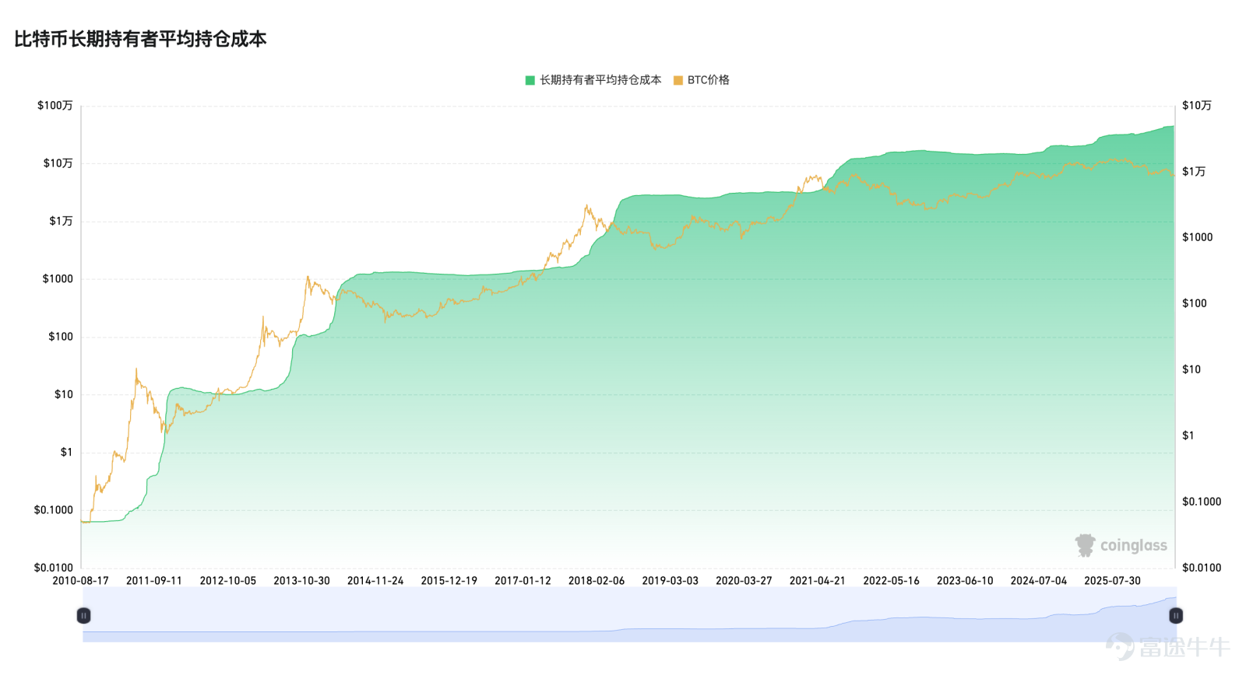Toggle the 长期持有者平均持仓成本 legend series

pos(593,80)
